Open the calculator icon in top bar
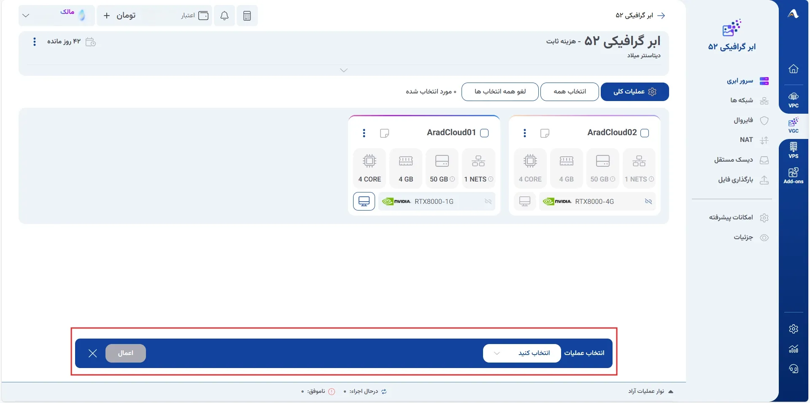The height and width of the screenshot is (403, 810). pos(247,16)
